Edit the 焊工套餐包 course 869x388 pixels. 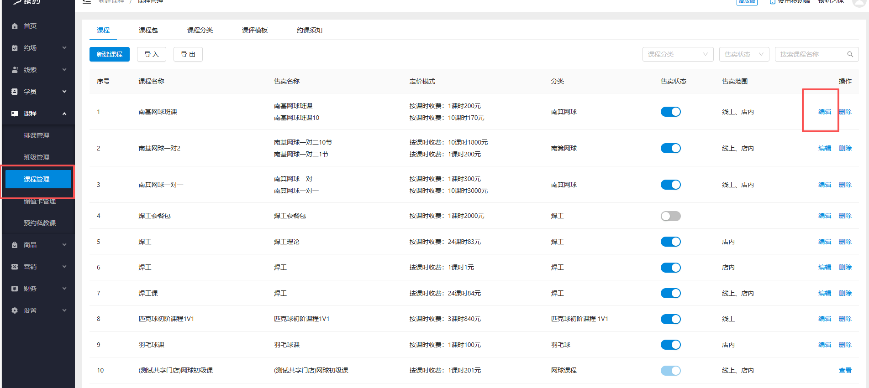click(x=825, y=216)
